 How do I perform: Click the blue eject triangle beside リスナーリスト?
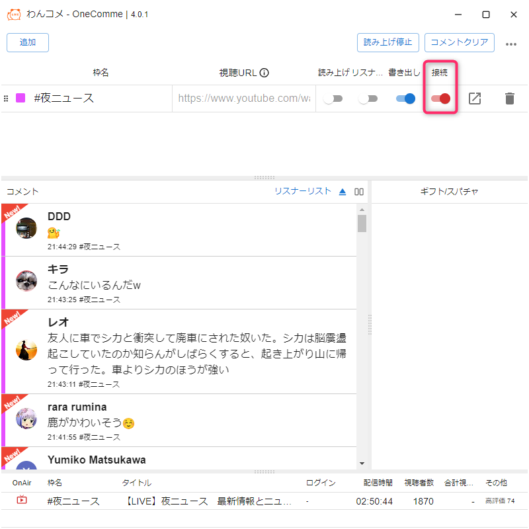(x=343, y=192)
